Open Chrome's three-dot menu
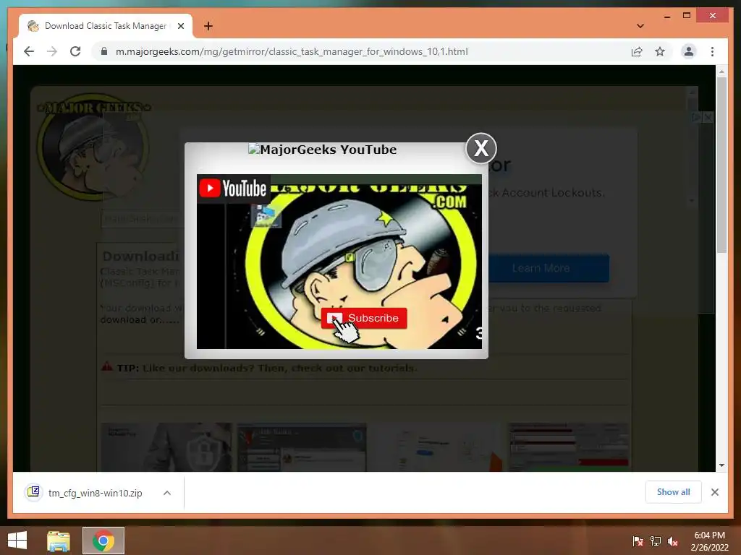Screen dimensions: 741x555 [712, 51]
